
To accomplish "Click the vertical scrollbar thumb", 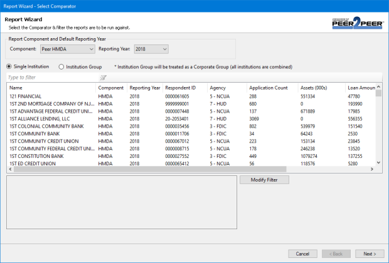I will [x=378, y=93].
